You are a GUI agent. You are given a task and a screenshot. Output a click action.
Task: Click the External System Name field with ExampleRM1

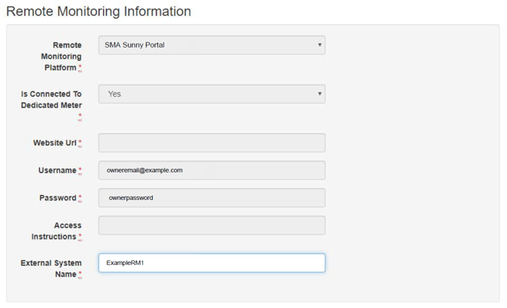[x=212, y=263]
